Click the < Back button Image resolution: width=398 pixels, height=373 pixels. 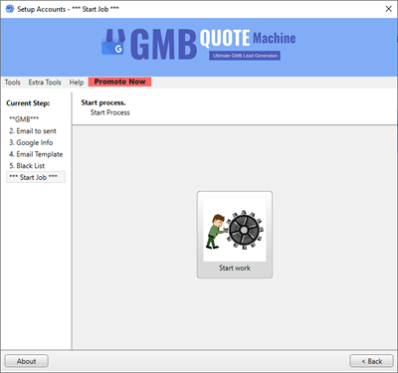(371, 361)
